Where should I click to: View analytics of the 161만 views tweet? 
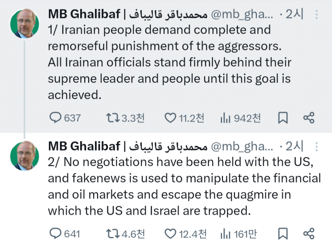(x=225, y=233)
